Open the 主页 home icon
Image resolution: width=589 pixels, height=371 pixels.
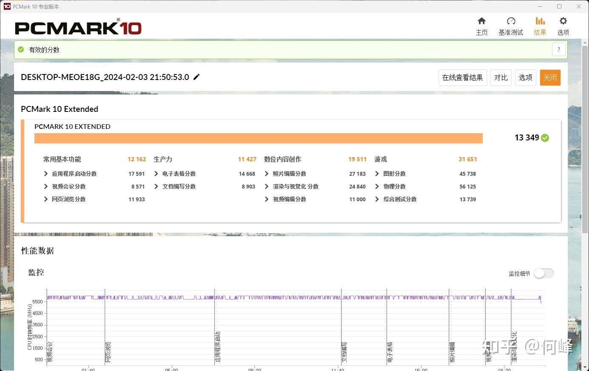click(x=481, y=21)
